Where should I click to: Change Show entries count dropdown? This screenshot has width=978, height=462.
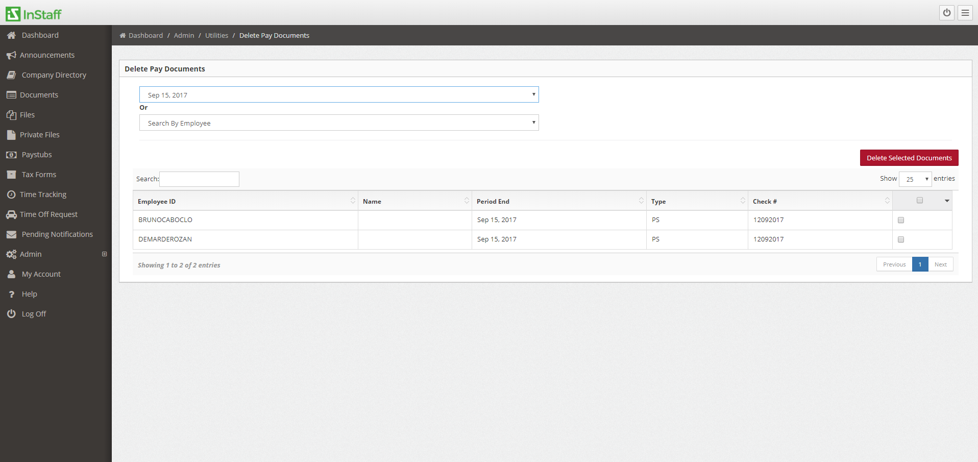pos(915,179)
